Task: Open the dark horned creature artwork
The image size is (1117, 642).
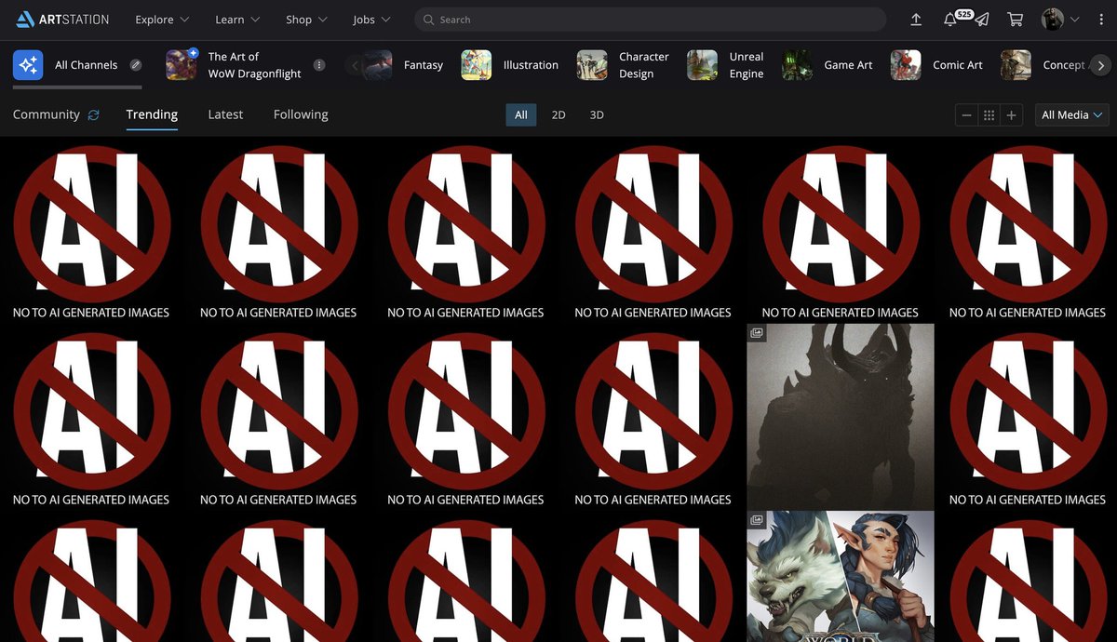Action: pyautogui.click(x=841, y=416)
